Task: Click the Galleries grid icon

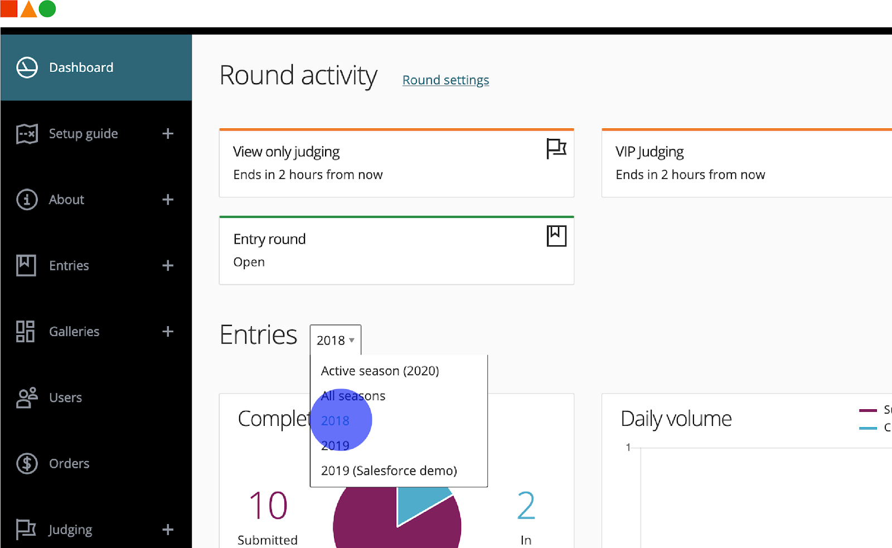Action: 26,332
